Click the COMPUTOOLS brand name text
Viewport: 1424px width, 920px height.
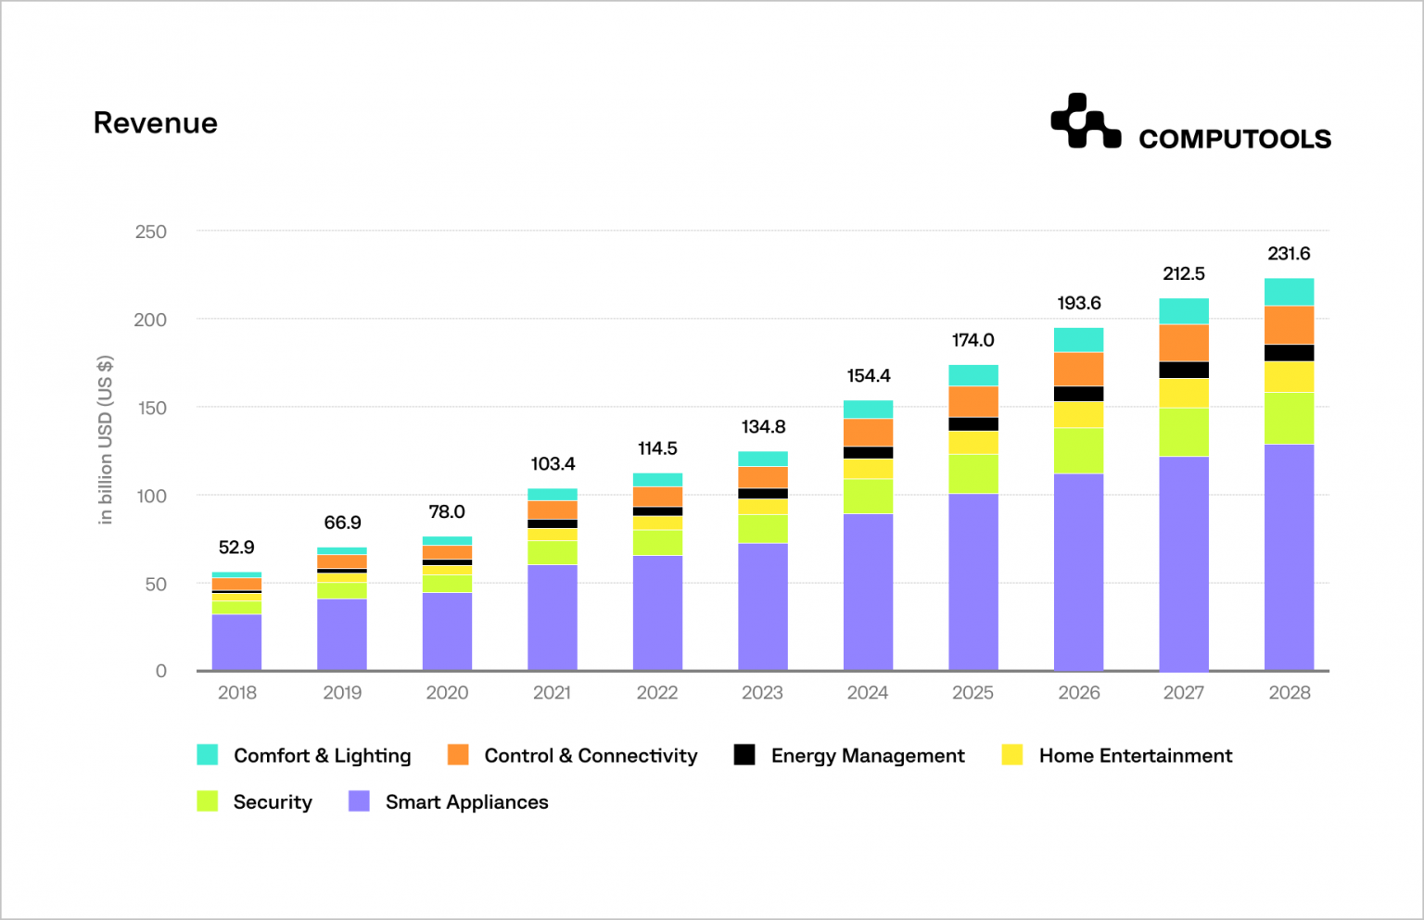coord(1235,139)
